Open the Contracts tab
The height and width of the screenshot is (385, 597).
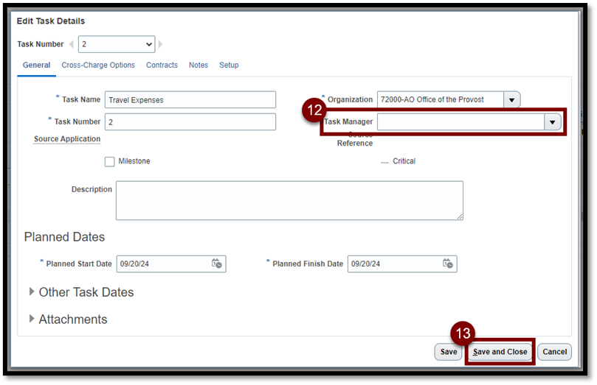pos(162,66)
